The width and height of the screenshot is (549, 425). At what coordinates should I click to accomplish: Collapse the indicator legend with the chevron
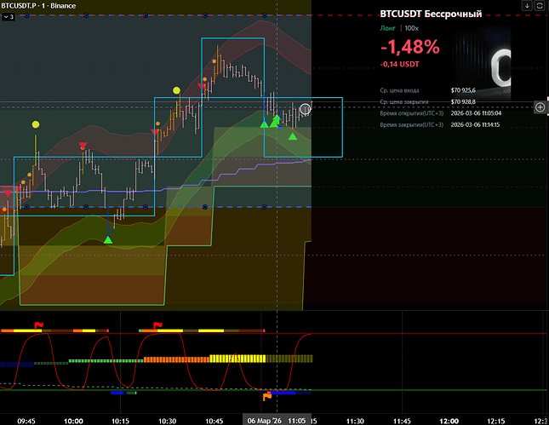pyautogui.click(x=4, y=16)
